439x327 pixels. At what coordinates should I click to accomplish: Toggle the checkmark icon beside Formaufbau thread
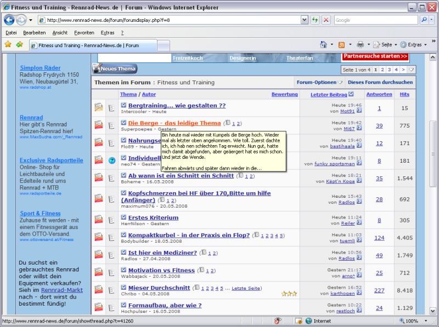(x=123, y=305)
